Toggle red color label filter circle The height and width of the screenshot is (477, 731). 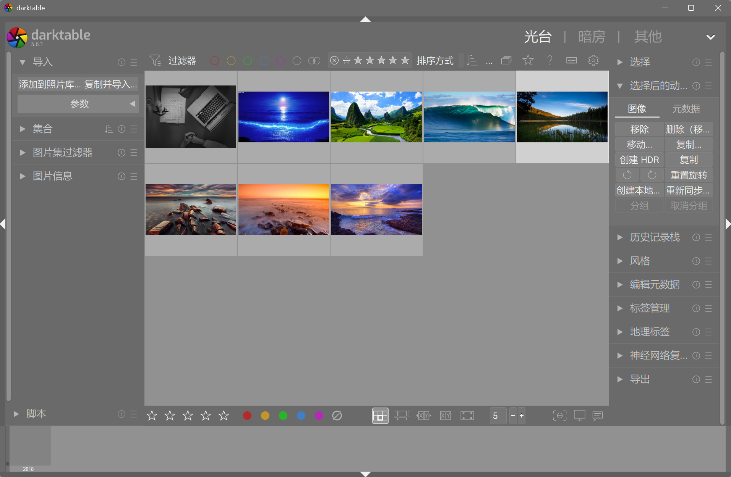[215, 60]
